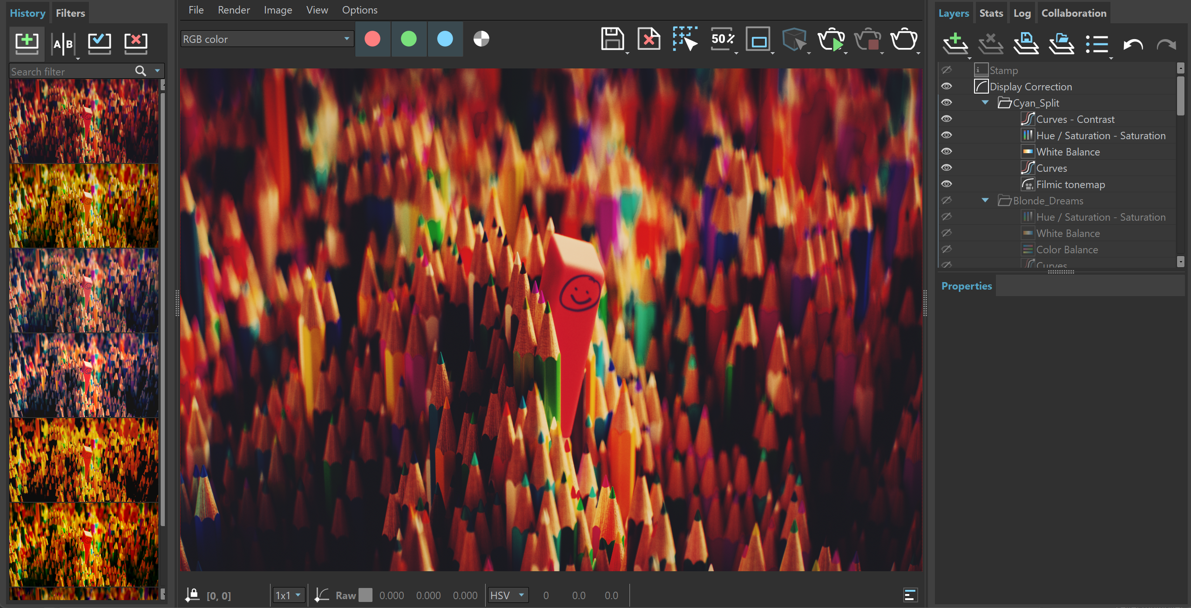The image size is (1191, 608).
Task: Open the RGB color channel dropdown
Action: (267, 39)
